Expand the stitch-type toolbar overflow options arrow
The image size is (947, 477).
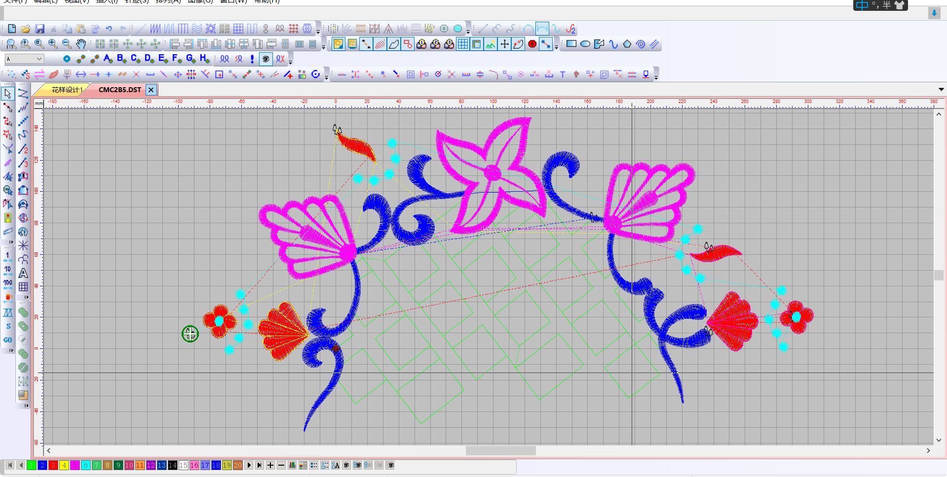click(x=318, y=32)
